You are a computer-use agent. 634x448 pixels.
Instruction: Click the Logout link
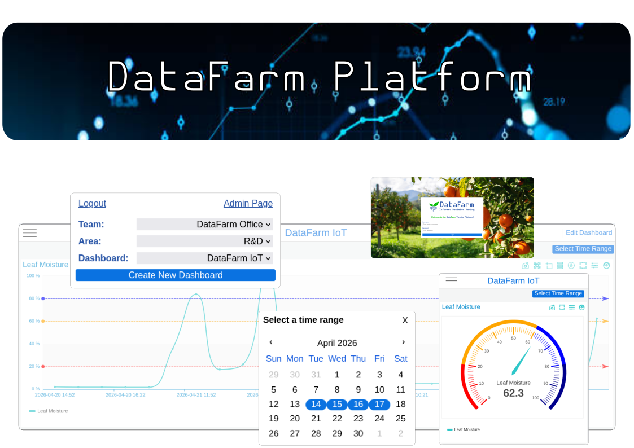pyautogui.click(x=92, y=203)
